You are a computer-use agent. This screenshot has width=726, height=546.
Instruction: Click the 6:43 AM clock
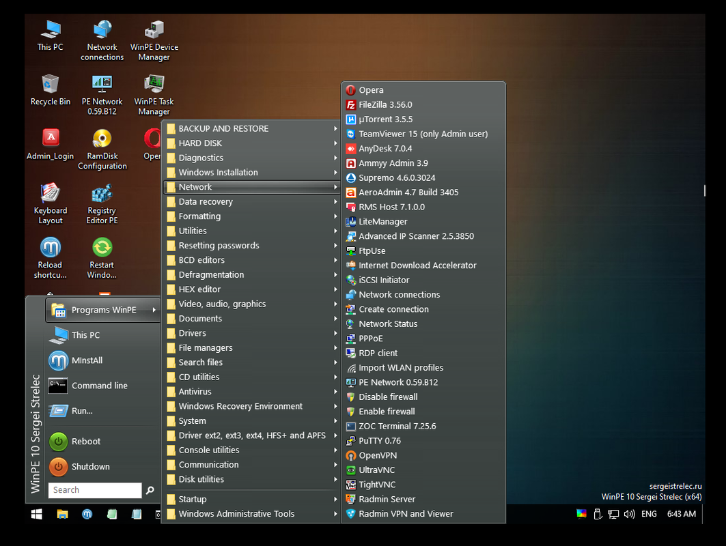pos(681,514)
